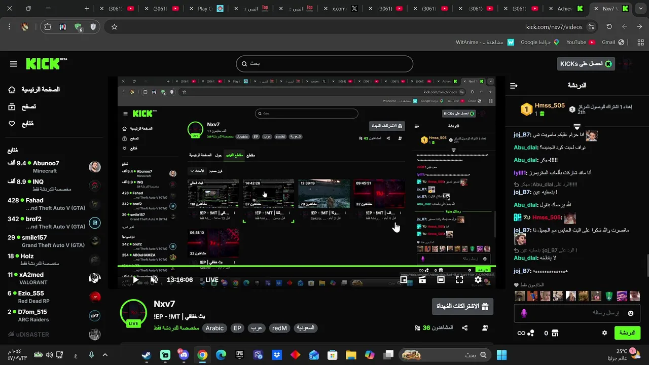Select the EP tag
The image size is (649, 365).
coord(237,328)
